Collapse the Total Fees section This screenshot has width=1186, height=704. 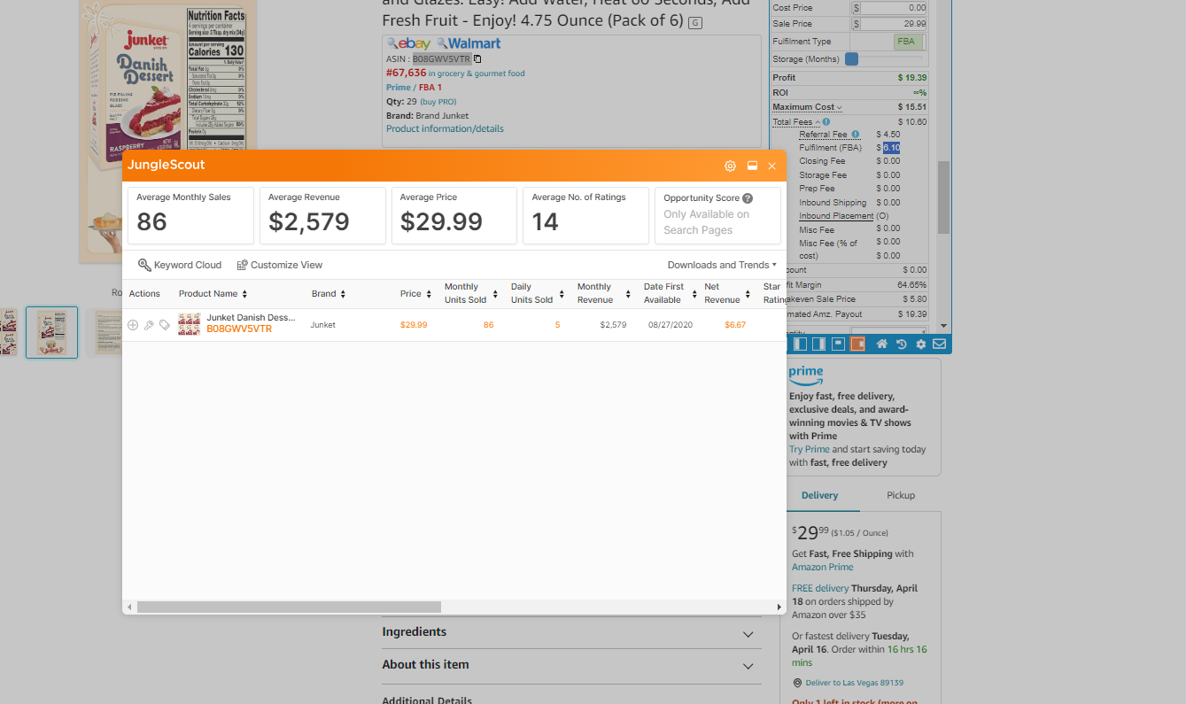click(x=795, y=122)
